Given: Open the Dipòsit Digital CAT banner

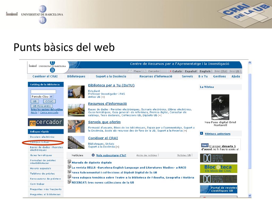Looking at the screenshot, I should tap(219, 179).
